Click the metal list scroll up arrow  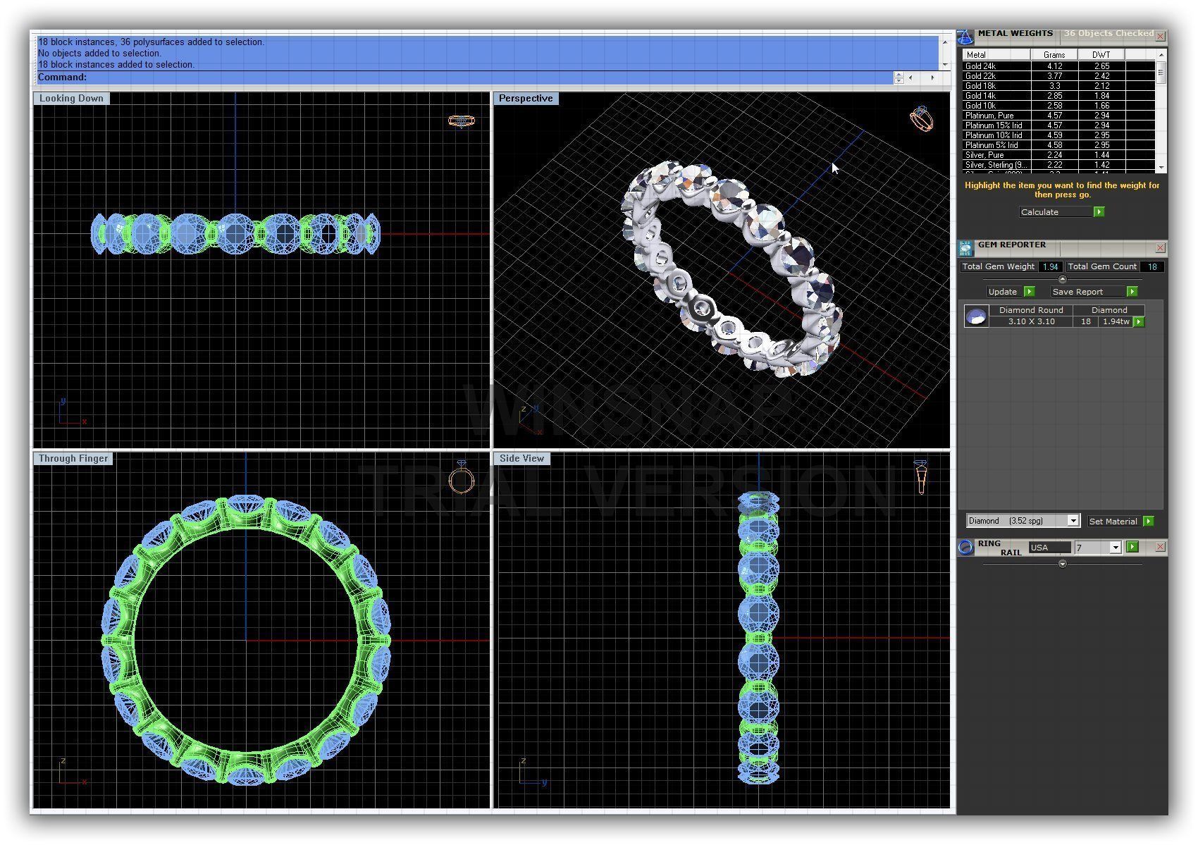point(1161,54)
